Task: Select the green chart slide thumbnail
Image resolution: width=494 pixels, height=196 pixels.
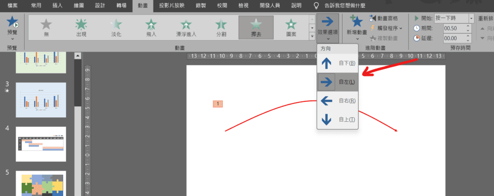Action: pos(41,63)
